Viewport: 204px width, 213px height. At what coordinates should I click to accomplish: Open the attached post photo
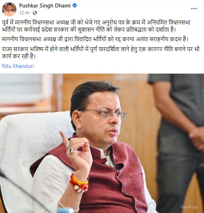pos(102,143)
